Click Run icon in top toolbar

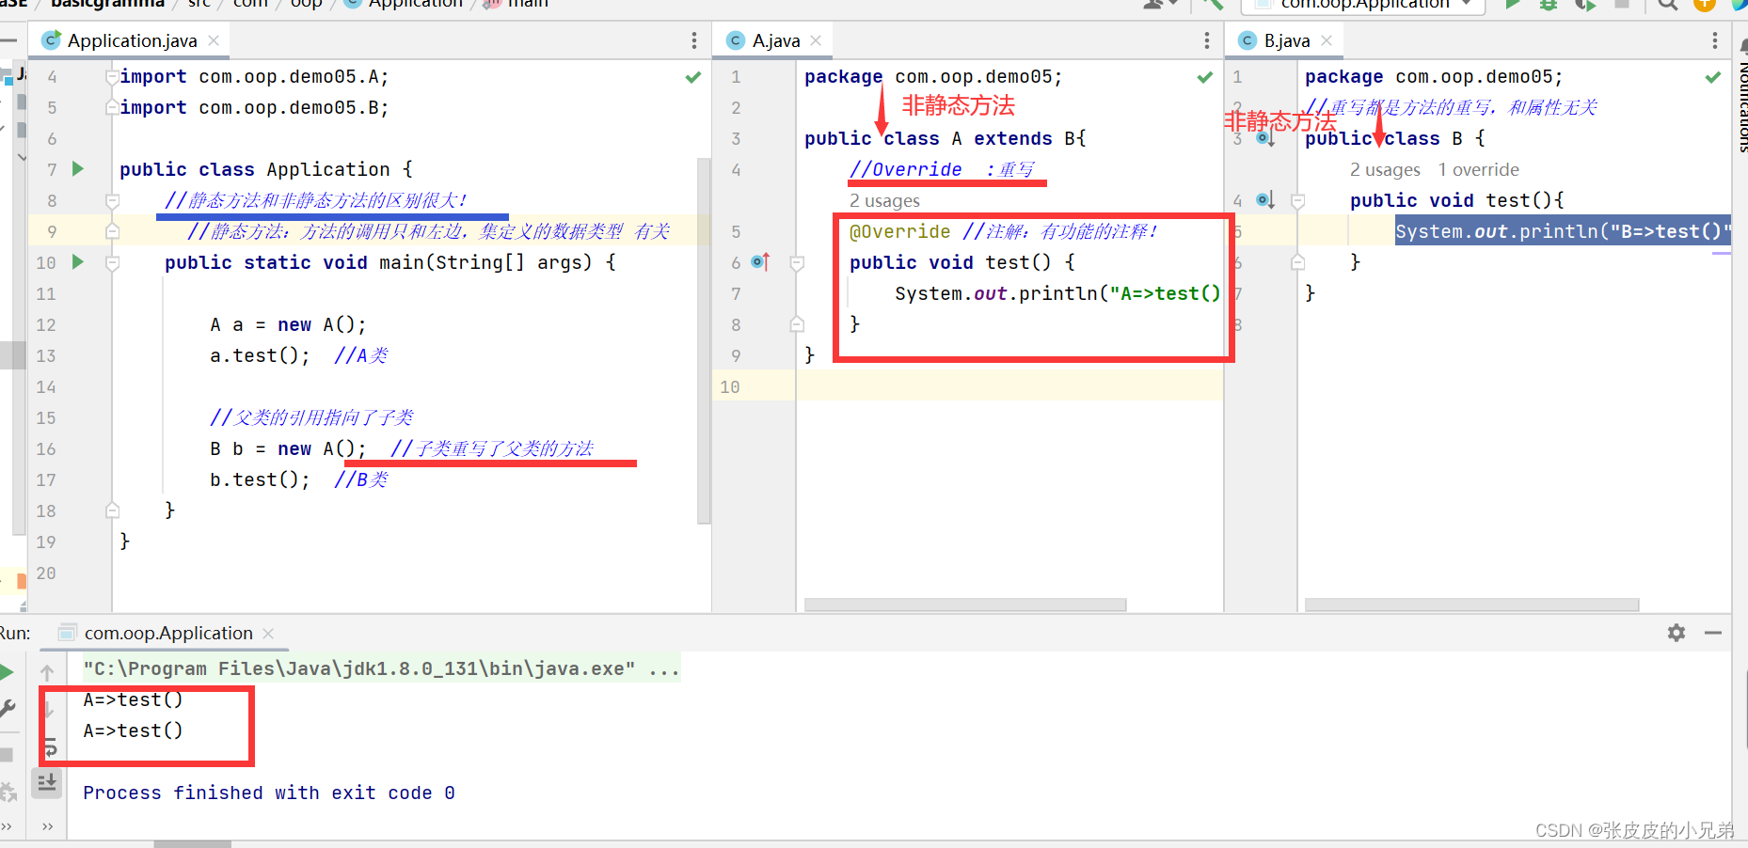(1512, 4)
